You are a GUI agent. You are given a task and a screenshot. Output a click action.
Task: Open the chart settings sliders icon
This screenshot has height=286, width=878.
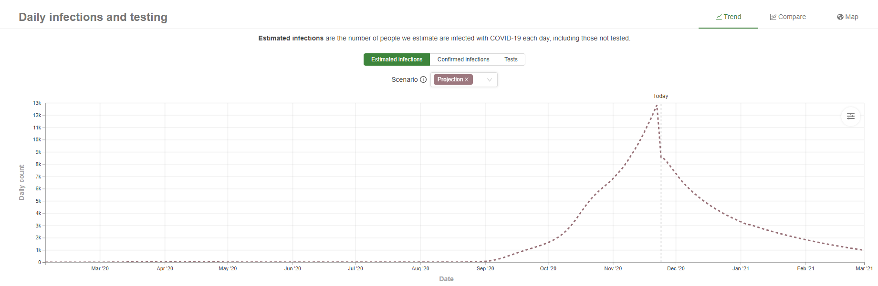point(851,116)
